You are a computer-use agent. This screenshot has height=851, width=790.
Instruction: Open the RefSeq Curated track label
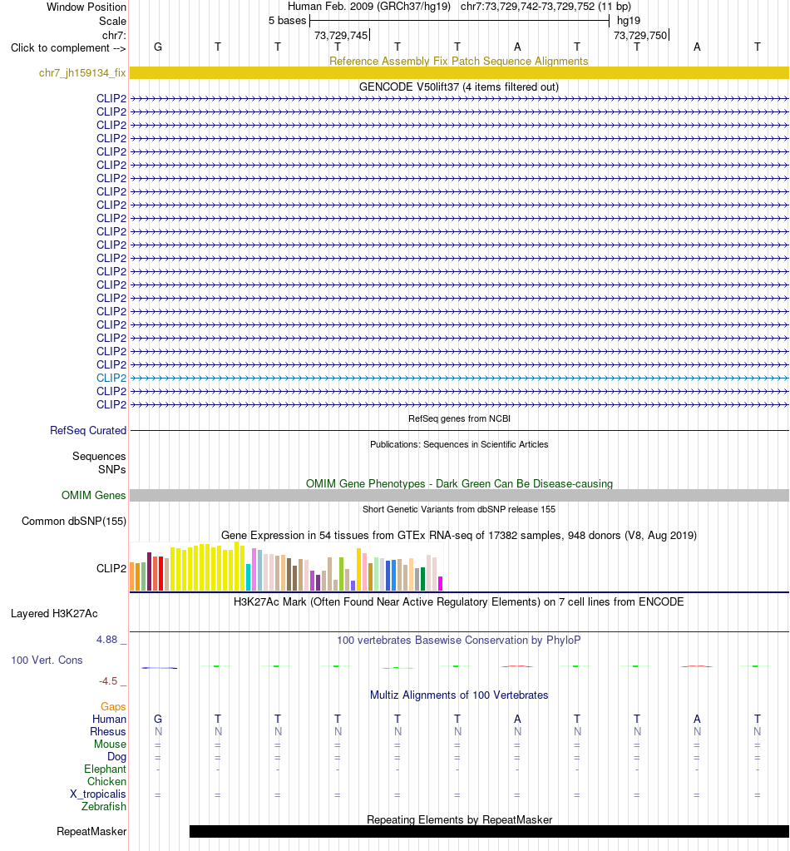pyautogui.click(x=88, y=430)
